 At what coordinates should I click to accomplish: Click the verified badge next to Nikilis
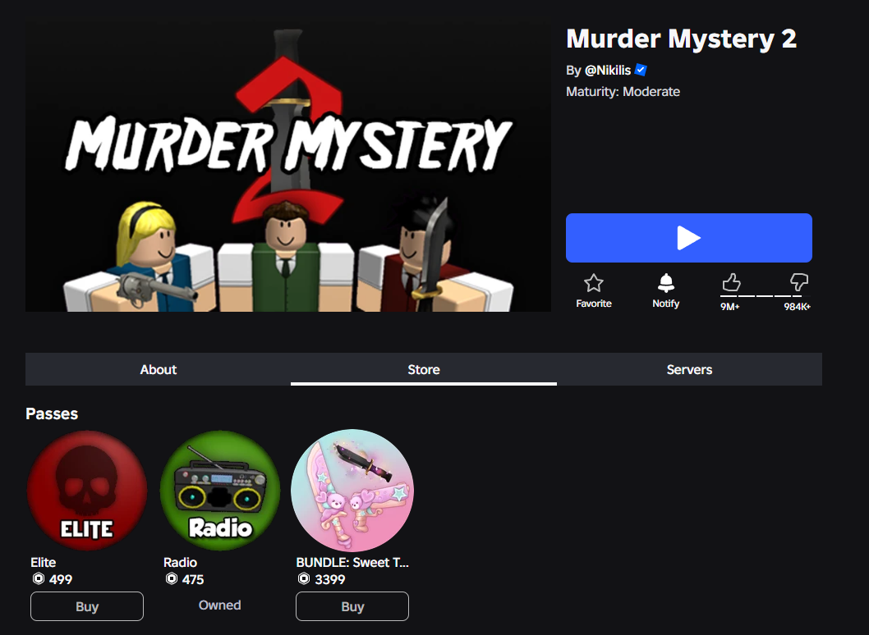point(641,70)
